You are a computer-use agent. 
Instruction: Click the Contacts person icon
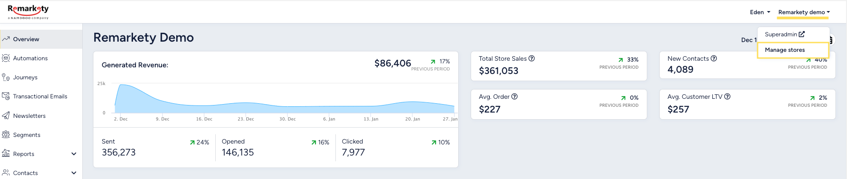6,173
